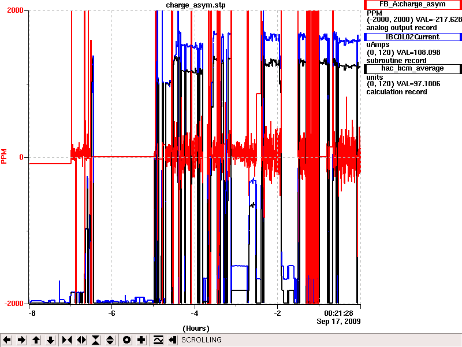
Task: Click the arrow-to-bar scroll mode icon
Action: [172, 340]
